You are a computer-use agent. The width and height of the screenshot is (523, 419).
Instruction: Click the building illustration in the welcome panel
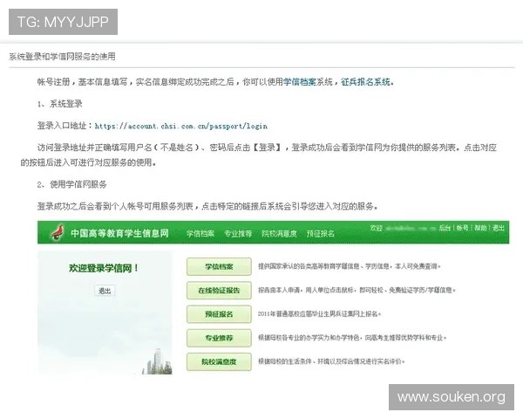(159, 362)
